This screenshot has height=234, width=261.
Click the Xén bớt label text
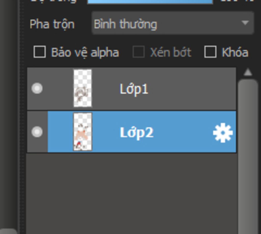[171, 52]
